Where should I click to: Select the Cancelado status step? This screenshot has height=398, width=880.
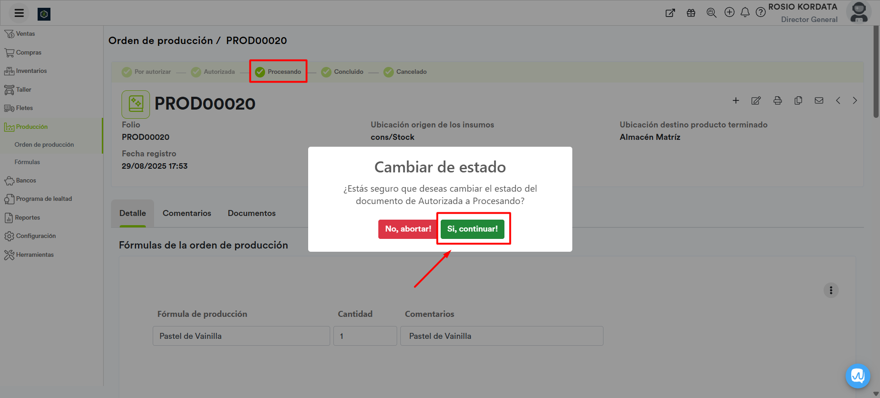tap(405, 72)
